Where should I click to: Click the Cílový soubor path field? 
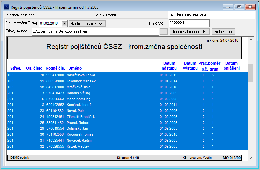(95, 32)
